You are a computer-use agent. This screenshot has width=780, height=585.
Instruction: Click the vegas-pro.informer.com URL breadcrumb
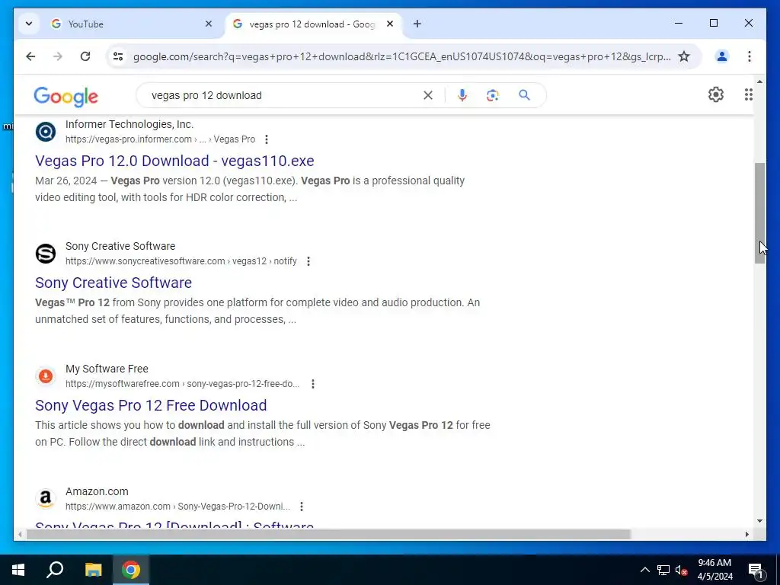coord(160,139)
